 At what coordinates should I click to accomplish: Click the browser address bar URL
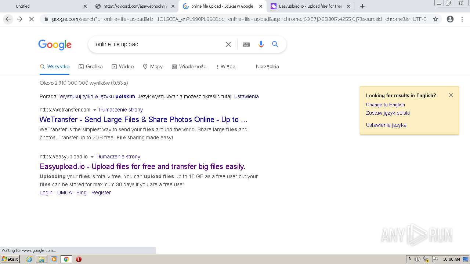click(x=239, y=19)
